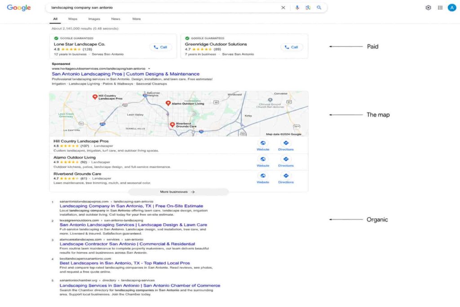
Task: Call Greenridge Outdoor Solutions
Action: pyautogui.click(x=292, y=47)
